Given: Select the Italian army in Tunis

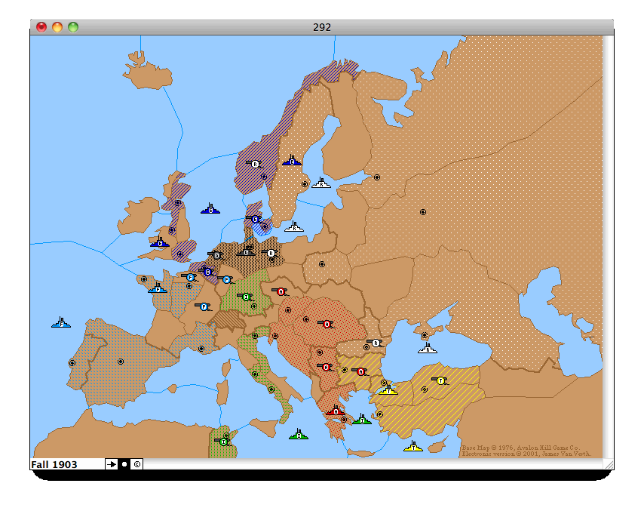Looking at the screenshot, I should point(223,442).
